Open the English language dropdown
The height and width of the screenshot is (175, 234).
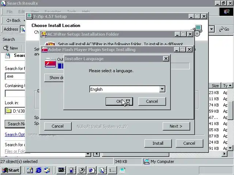point(162,89)
